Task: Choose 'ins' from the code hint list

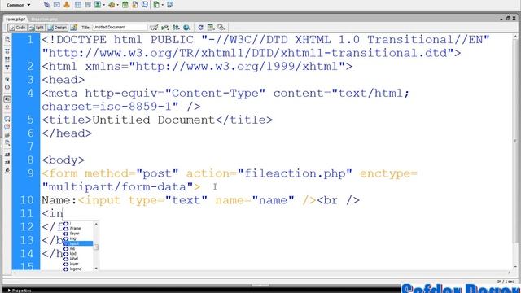Action: (78, 248)
